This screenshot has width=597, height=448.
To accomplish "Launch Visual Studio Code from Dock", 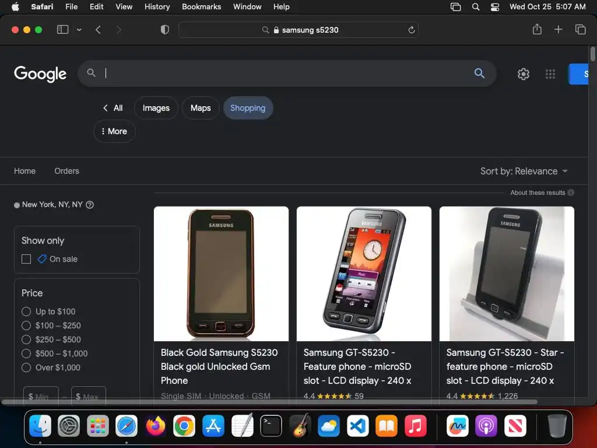I will (357, 426).
